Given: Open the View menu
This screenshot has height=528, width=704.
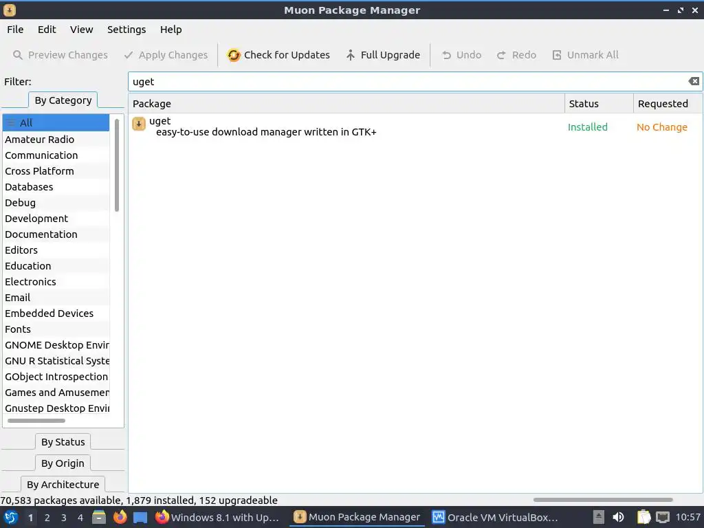Looking at the screenshot, I should 81,30.
